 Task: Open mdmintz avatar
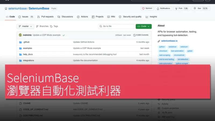tap(20, 35)
